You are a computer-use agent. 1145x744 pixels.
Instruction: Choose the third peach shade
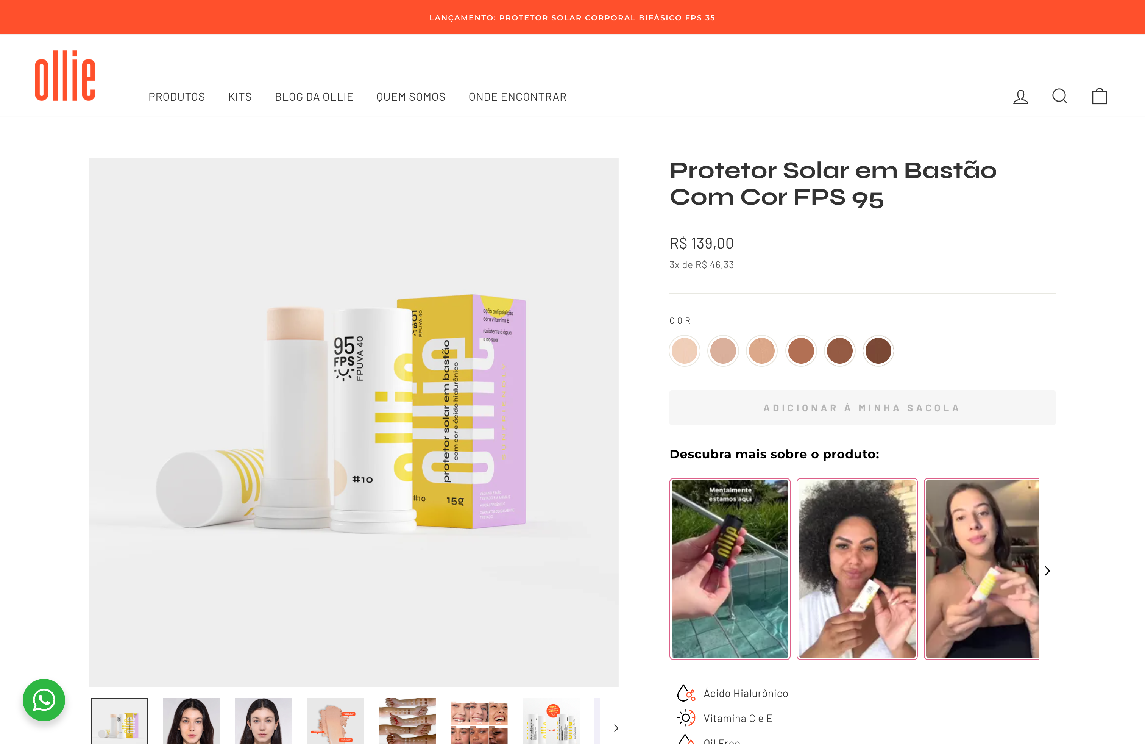pyautogui.click(x=761, y=350)
